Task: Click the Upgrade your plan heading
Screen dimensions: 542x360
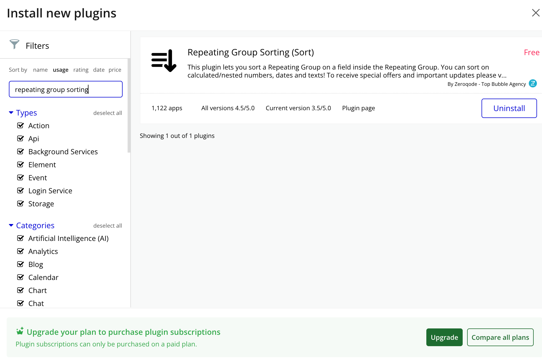Action: tap(123, 332)
